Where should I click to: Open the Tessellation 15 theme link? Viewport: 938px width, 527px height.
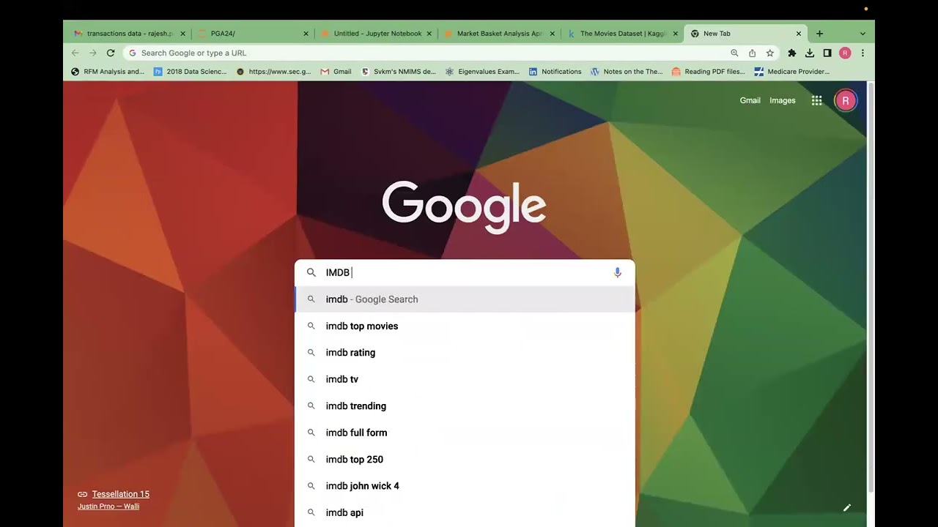pos(120,494)
